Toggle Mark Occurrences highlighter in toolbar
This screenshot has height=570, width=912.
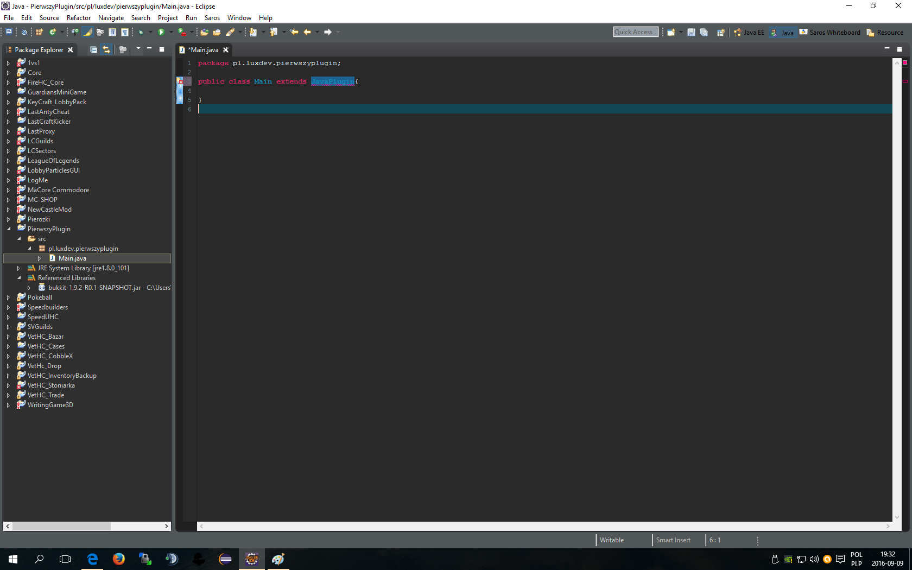click(88, 33)
